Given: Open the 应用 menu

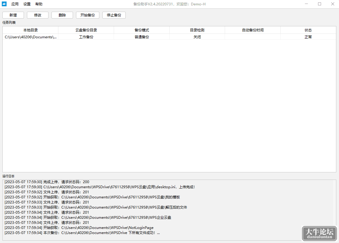Looking at the screenshot, I should (15, 4).
